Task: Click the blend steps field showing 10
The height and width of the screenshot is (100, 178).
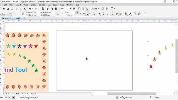Action: (x=71, y=12)
